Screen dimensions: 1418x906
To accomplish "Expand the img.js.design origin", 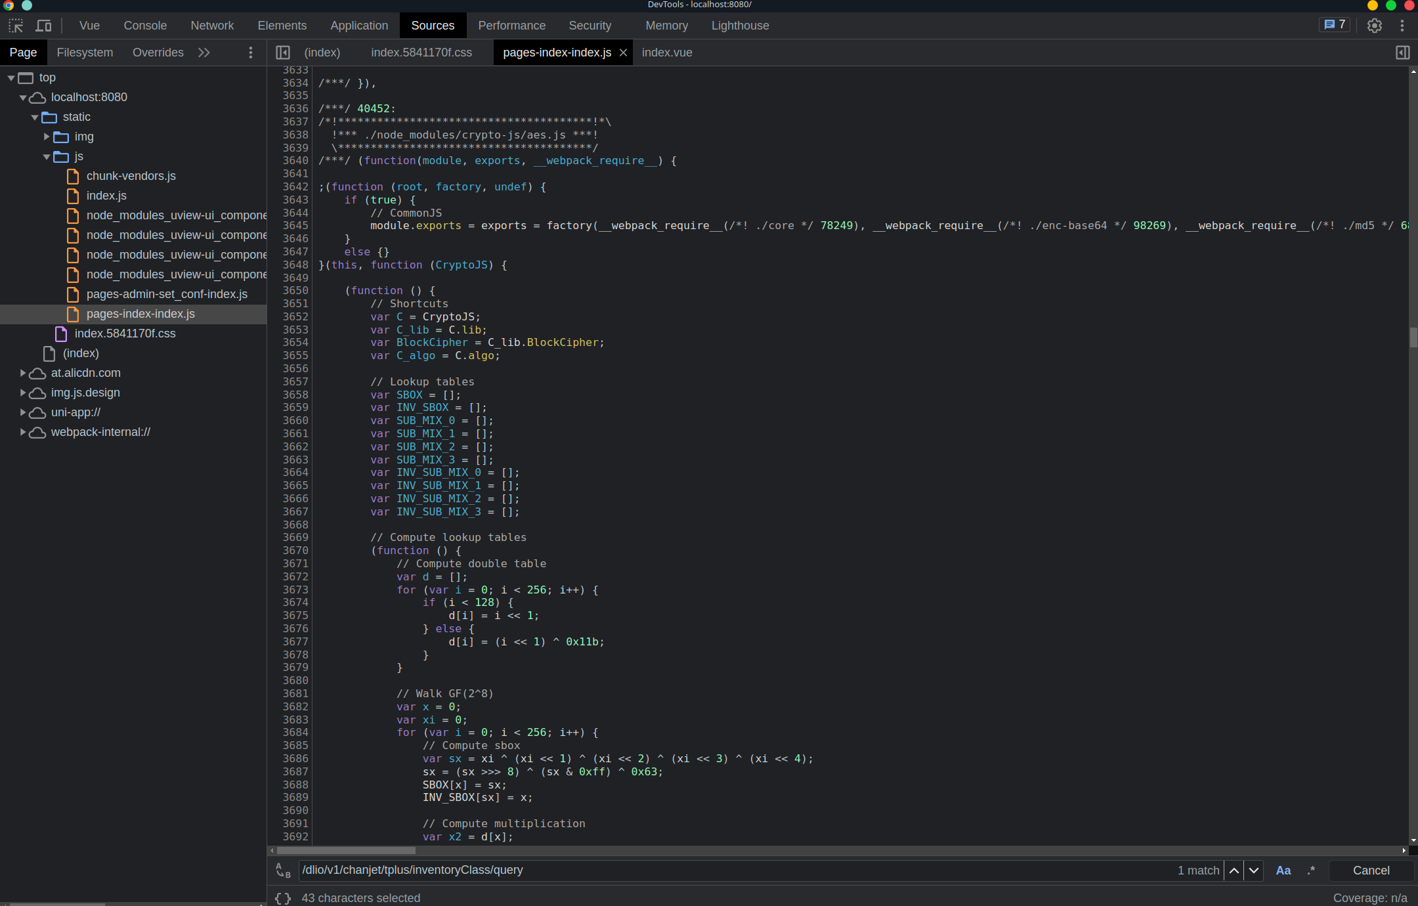I will tap(23, 393).
